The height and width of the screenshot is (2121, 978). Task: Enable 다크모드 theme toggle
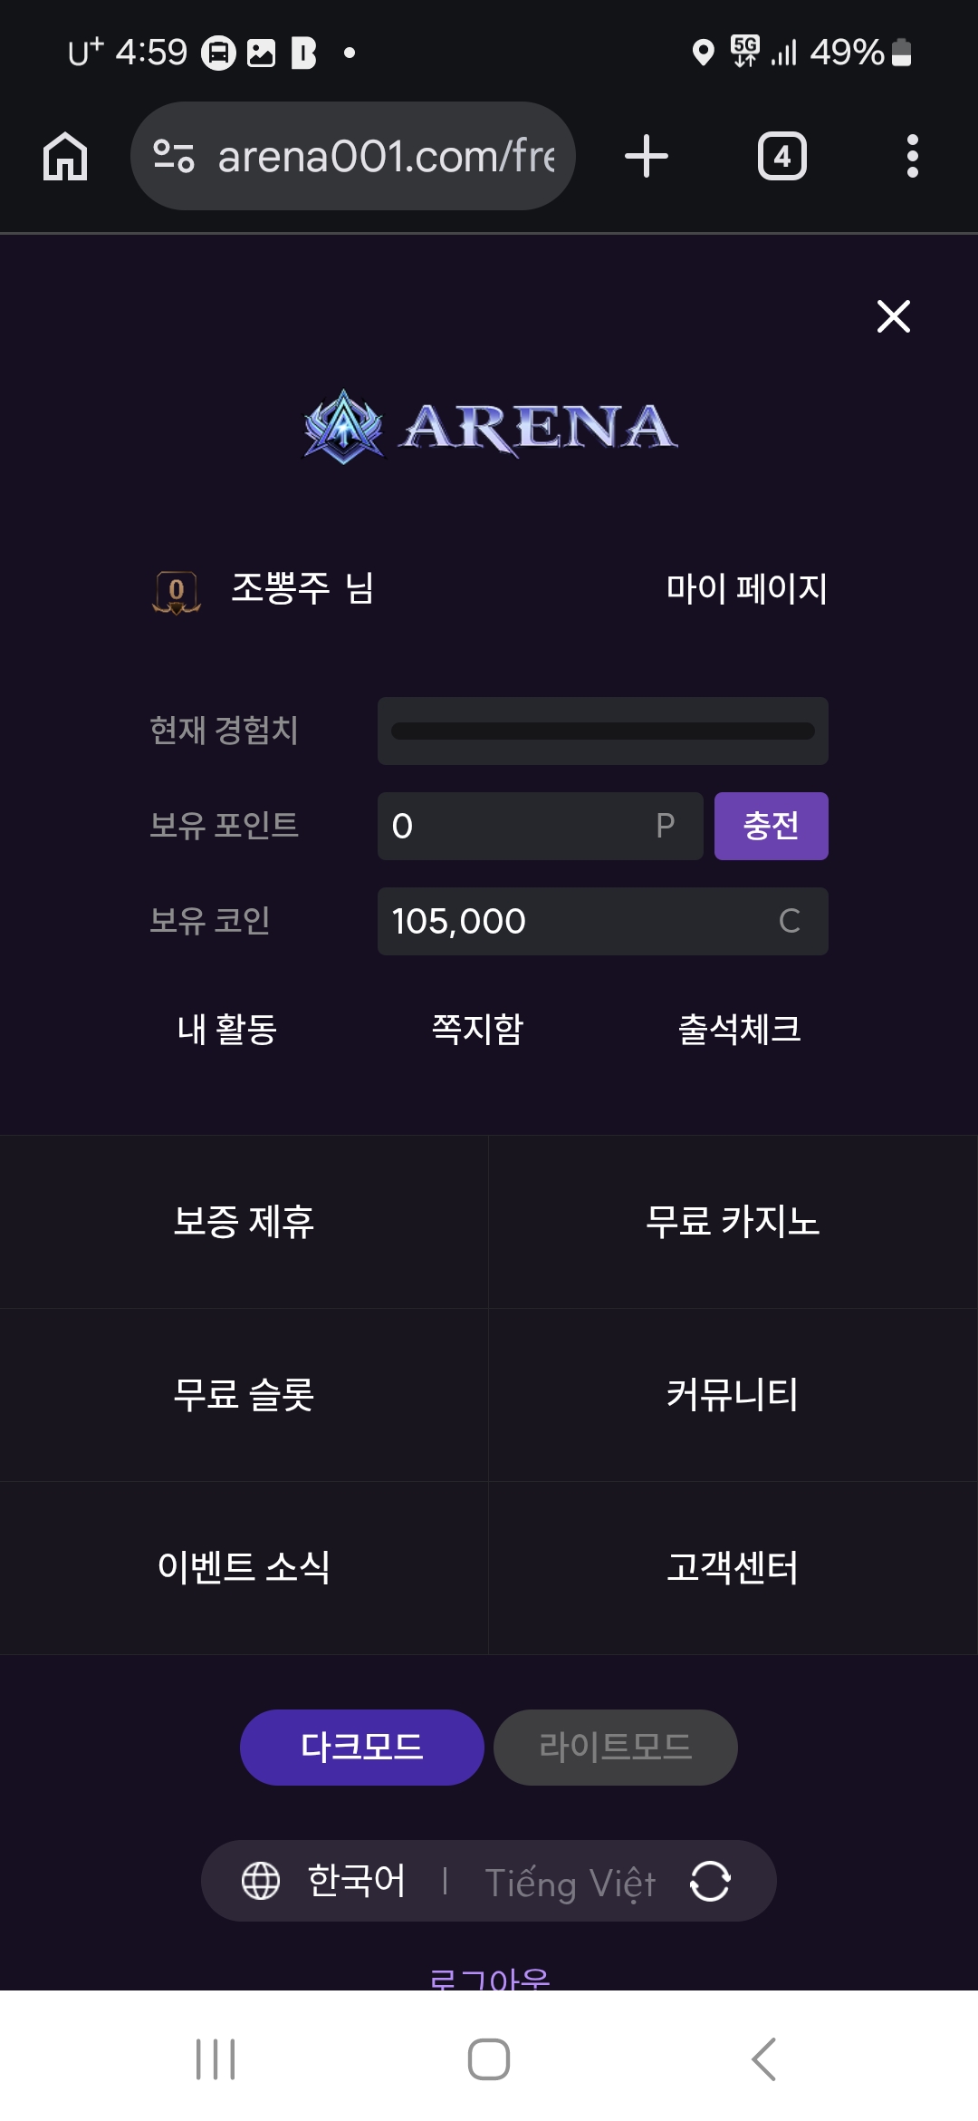click(x=361, y=1747)
